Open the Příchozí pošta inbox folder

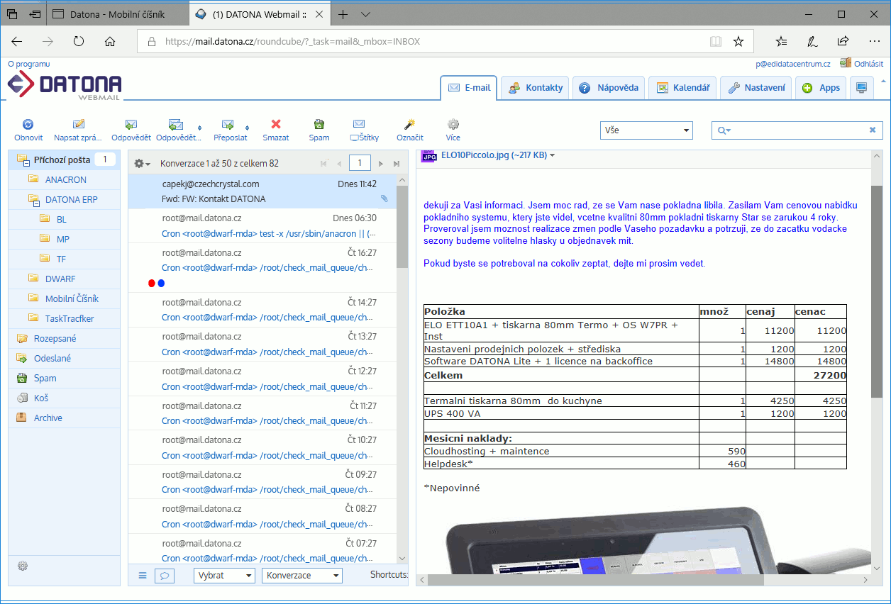(65, 160)
